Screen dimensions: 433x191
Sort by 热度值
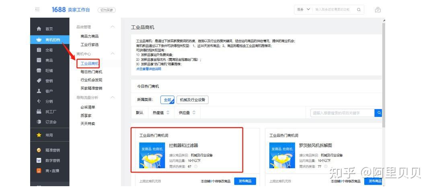161,113
